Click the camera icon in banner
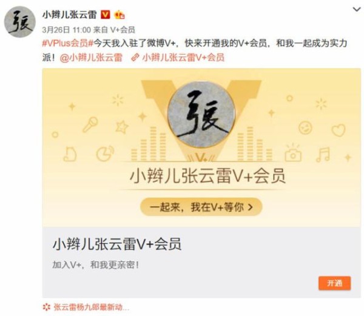This screenshot has width=364, height=316. (x=293, y=153)
